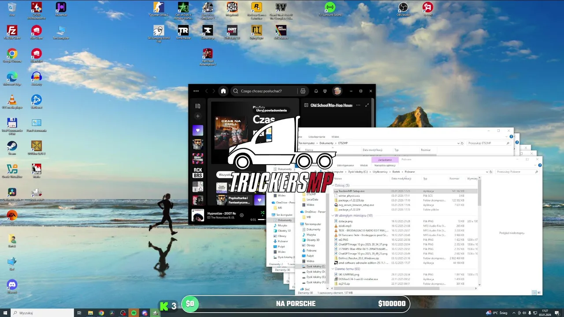This screenshot has height=317, width=564.
Task: Open OBS Studio desktop icon
Action: [403, 9]
